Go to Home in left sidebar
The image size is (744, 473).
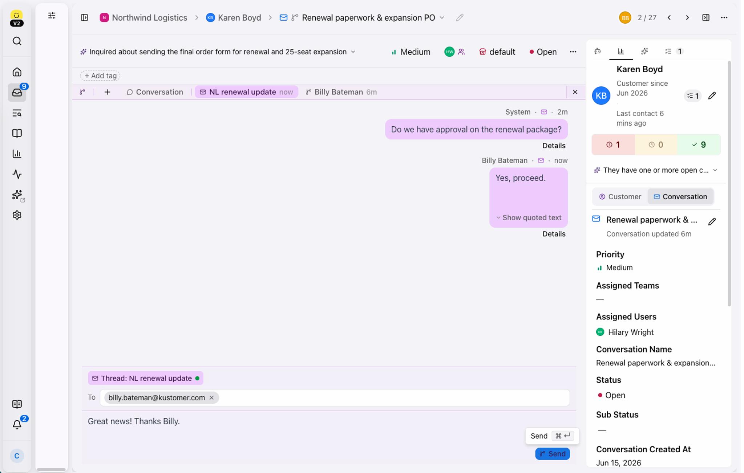[x=17, y=72]
